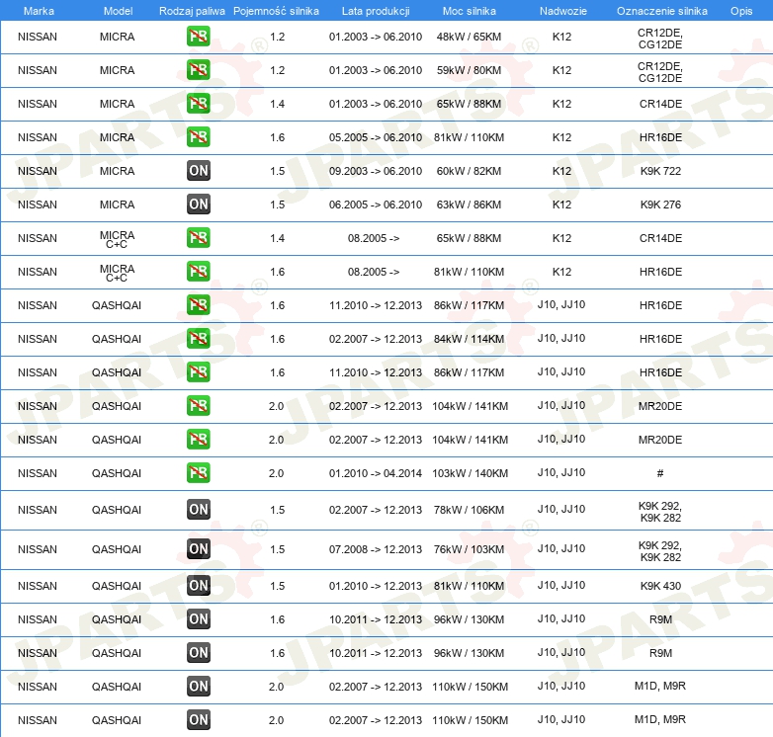Screen dimensions: 773x737
Task: Click J10, JJ10 in the K9K 430 row
Action: (561, 585)
